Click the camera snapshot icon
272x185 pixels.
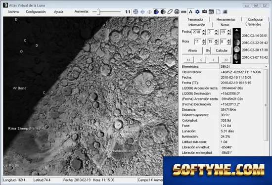pos(204,12)
